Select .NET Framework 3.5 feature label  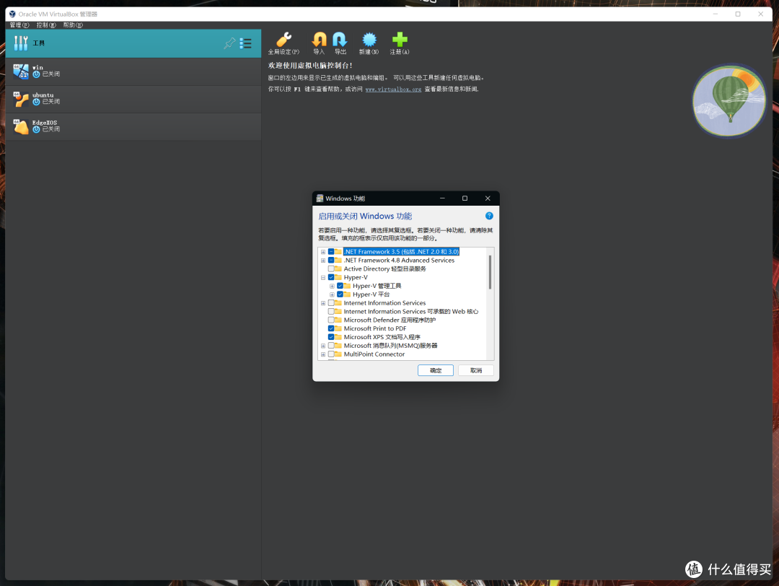pyautogui.click(x=402, y=251)
